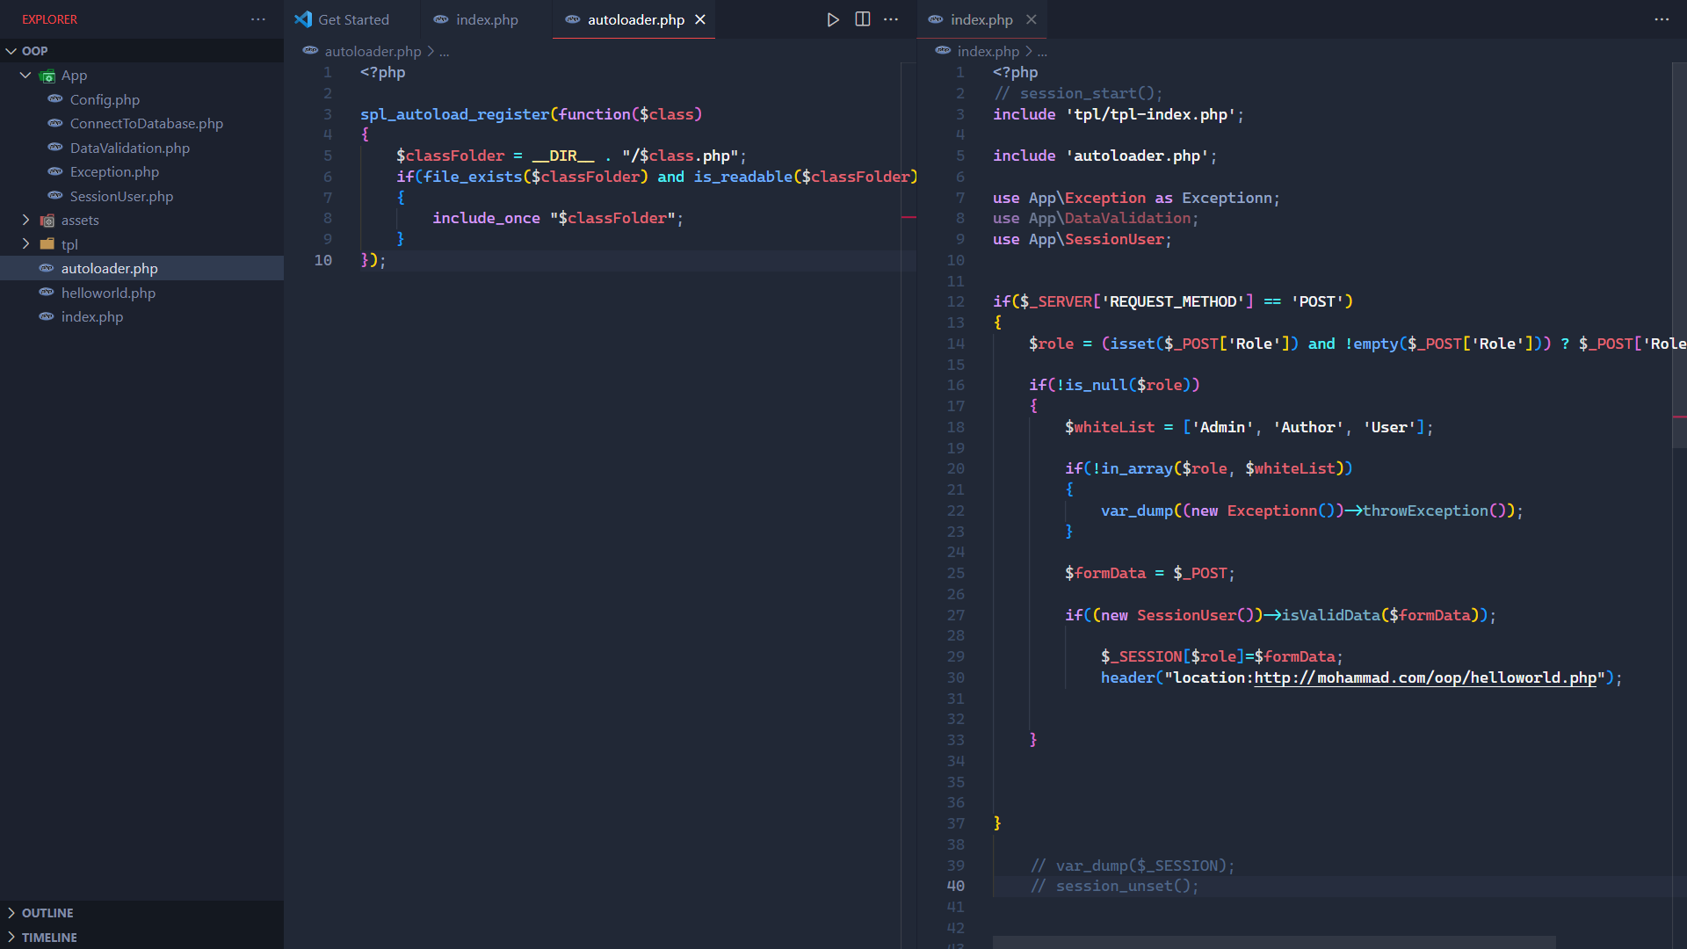Image resolution: width=1687 pixels, height=949 pixels.
Task: Click the tpl folder icon
Action: point(47,244)
